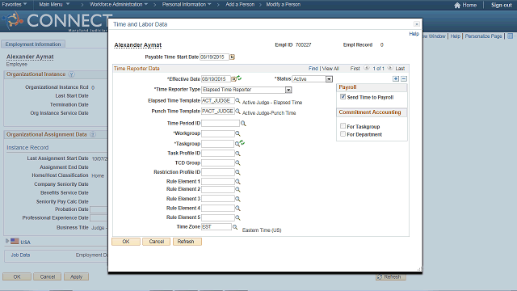Click lookup icon for Elapsed Time Template
Screen dimensions: 517x291
(x=237, y=100)
